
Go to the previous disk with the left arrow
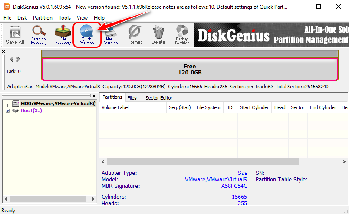tap(12, 59)
